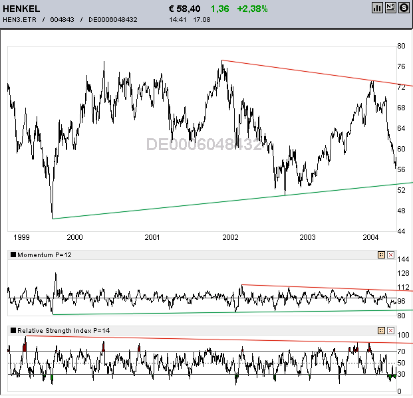
Task: Click the 14:41 quote time
Action: click(178, 20)
